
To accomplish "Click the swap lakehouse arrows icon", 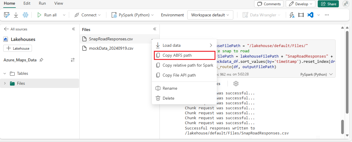I will pyautogui.click(x=73, y=60).
